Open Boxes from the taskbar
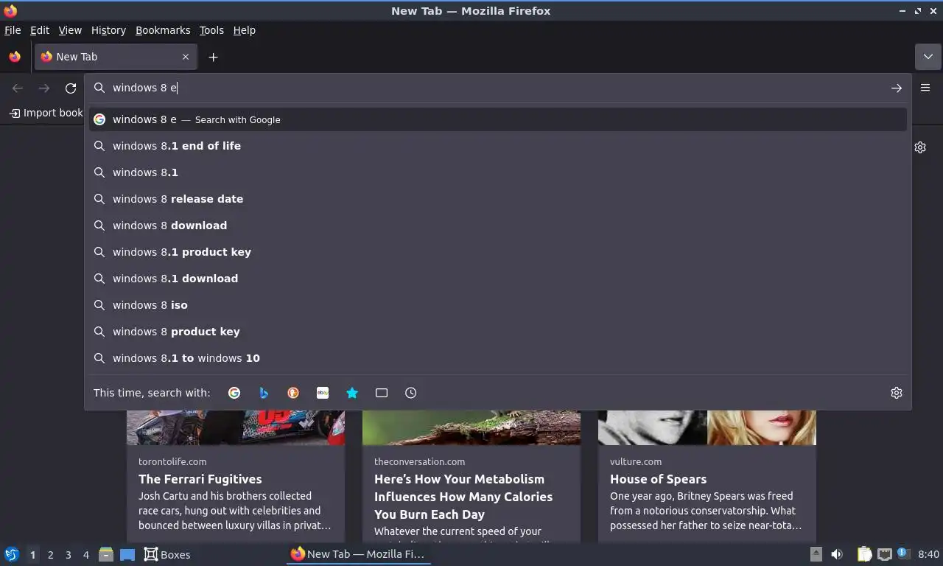943x566 pixels. point(167,554)
